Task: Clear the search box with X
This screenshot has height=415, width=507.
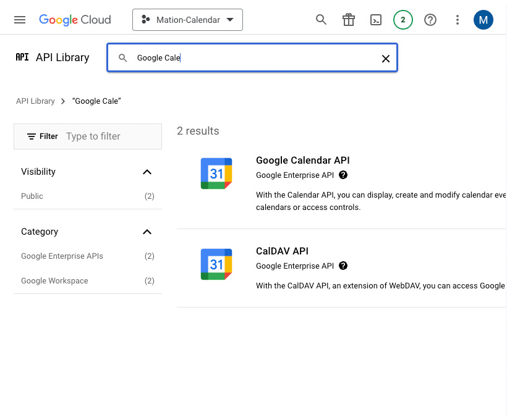Action: pyautogui.click(x=386, y=59)
